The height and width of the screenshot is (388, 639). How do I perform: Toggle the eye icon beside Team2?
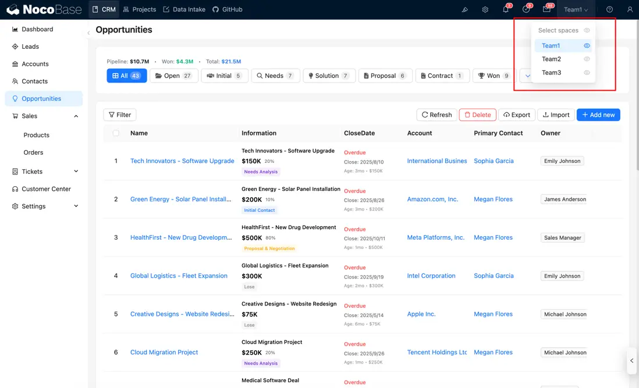(x=587, y=59)
